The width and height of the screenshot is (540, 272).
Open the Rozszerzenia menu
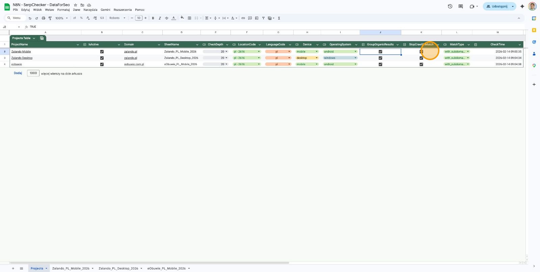(x=123, y=10)
